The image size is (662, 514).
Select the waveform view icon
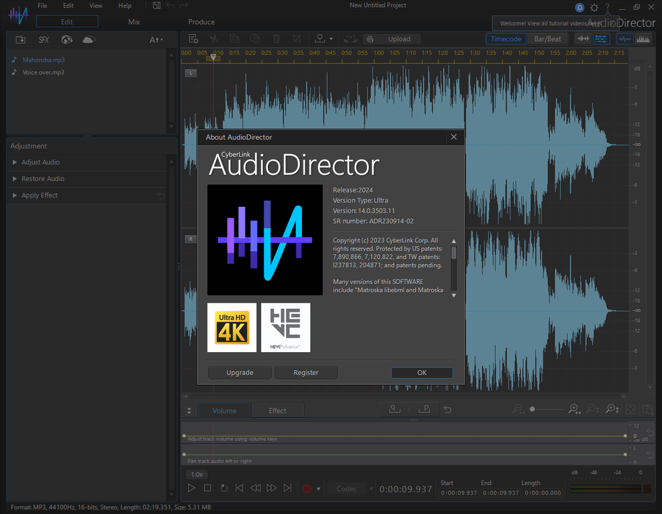click(x=625, y=39)
